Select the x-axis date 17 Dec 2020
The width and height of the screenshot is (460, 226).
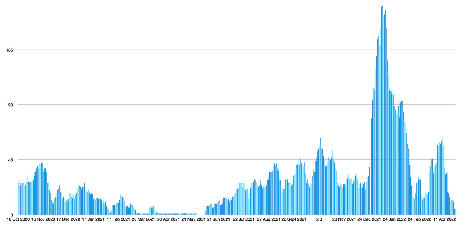68,219
